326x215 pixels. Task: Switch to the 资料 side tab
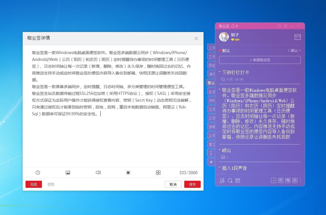[x=211, y=101]
